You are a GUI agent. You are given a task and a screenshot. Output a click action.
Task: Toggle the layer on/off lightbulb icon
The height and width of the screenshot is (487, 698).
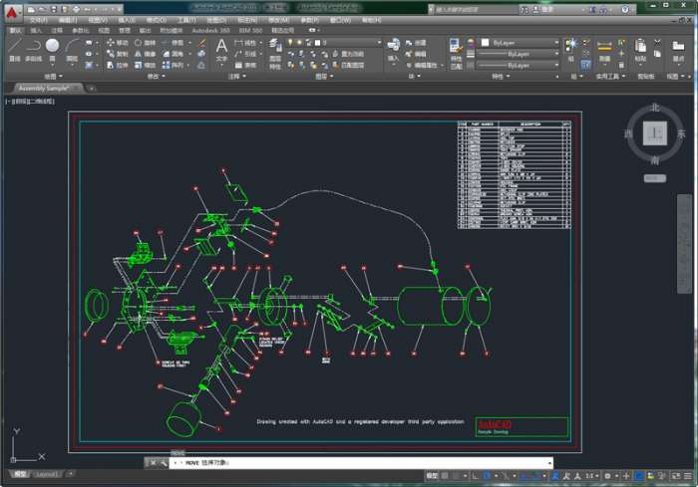pos(290,43)
